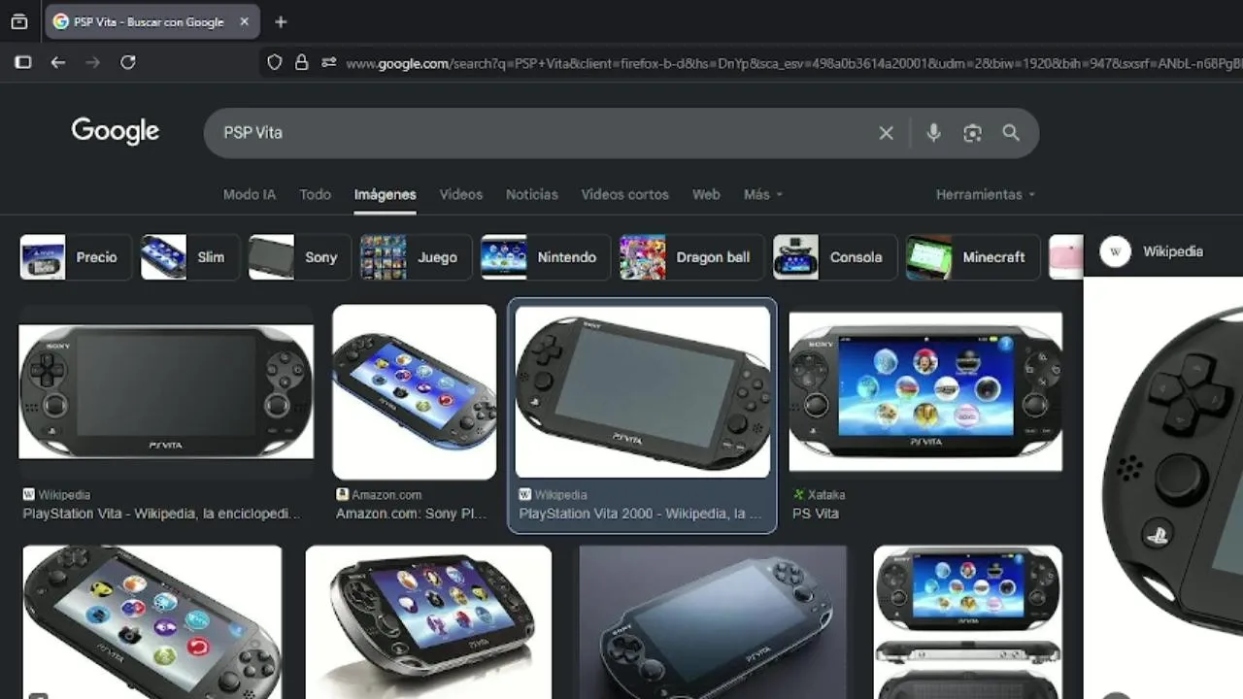Select the Imágenes tab
Viewport: 1243px width, 699px height.
tap(386, 194)
